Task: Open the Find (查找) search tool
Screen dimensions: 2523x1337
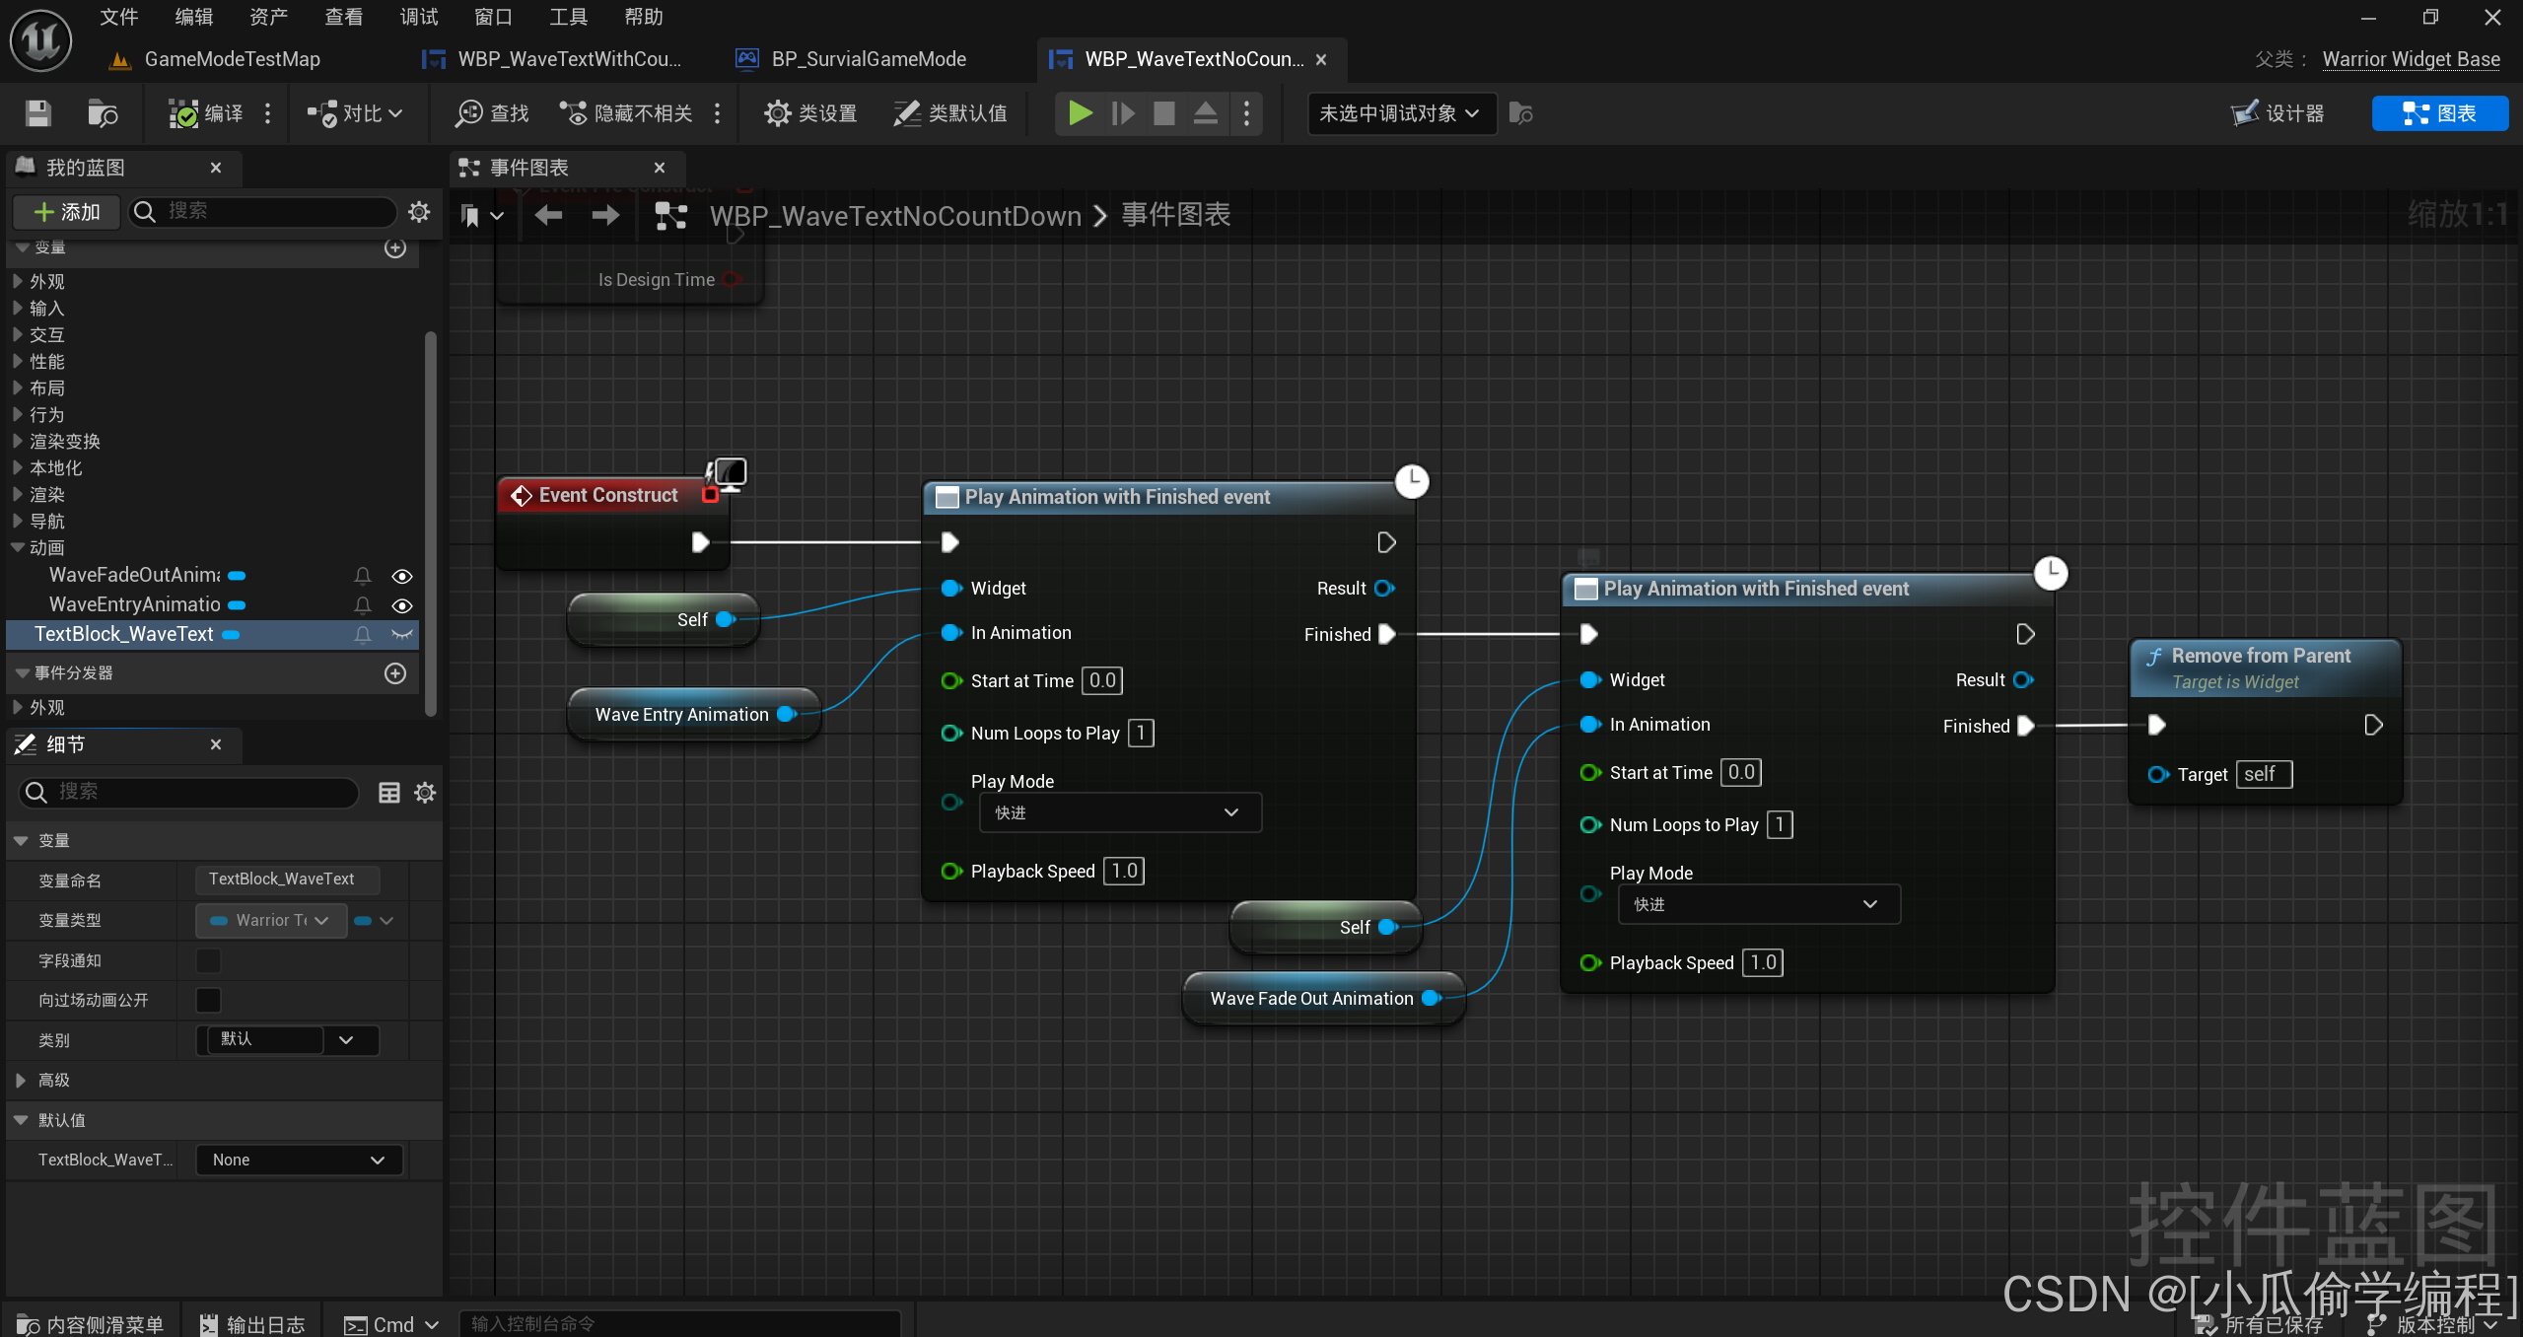Action: coord(492,113)
